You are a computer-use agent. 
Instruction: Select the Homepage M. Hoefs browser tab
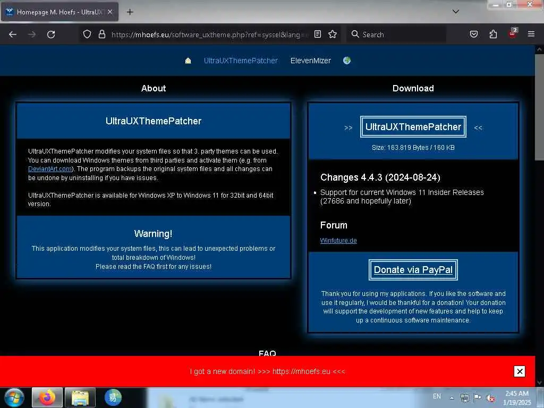coord(59,12)
